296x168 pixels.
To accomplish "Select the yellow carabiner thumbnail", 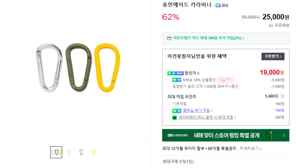I will coord(93,152).
